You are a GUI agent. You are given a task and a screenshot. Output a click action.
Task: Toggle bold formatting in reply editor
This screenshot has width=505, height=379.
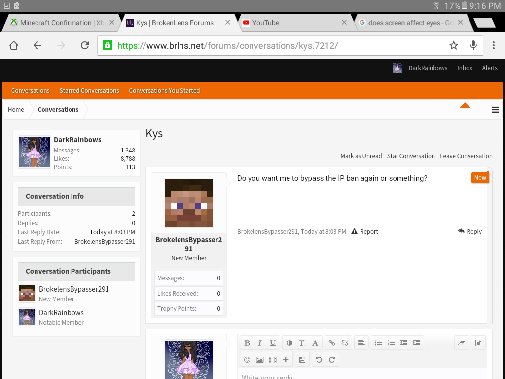(x=247, y=343)
